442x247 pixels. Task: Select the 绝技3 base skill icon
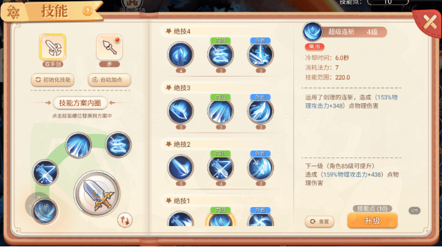click(180, 111)
